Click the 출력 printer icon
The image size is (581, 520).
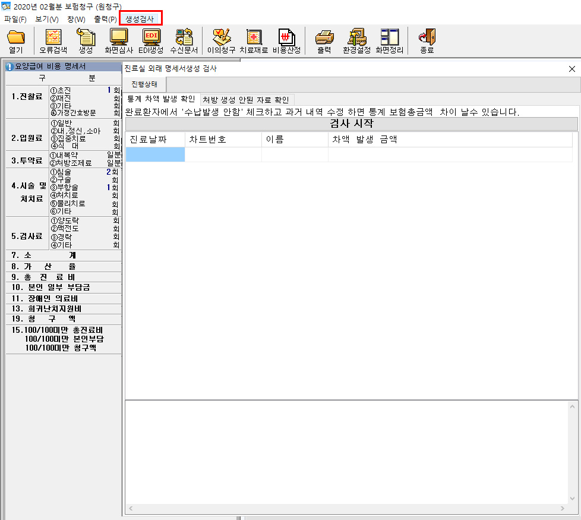324,40
